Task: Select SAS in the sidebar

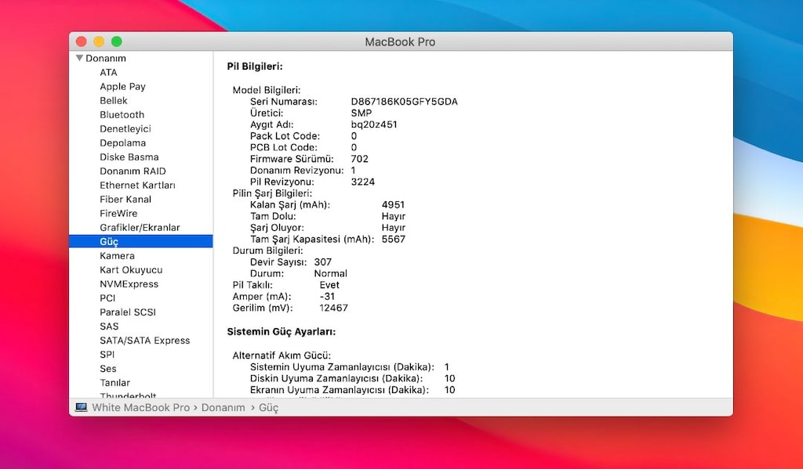Action: pyautogui.click(x=108, y=326)
